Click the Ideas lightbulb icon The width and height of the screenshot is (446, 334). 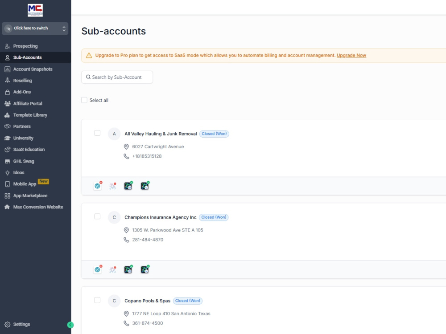click(8, 172)
